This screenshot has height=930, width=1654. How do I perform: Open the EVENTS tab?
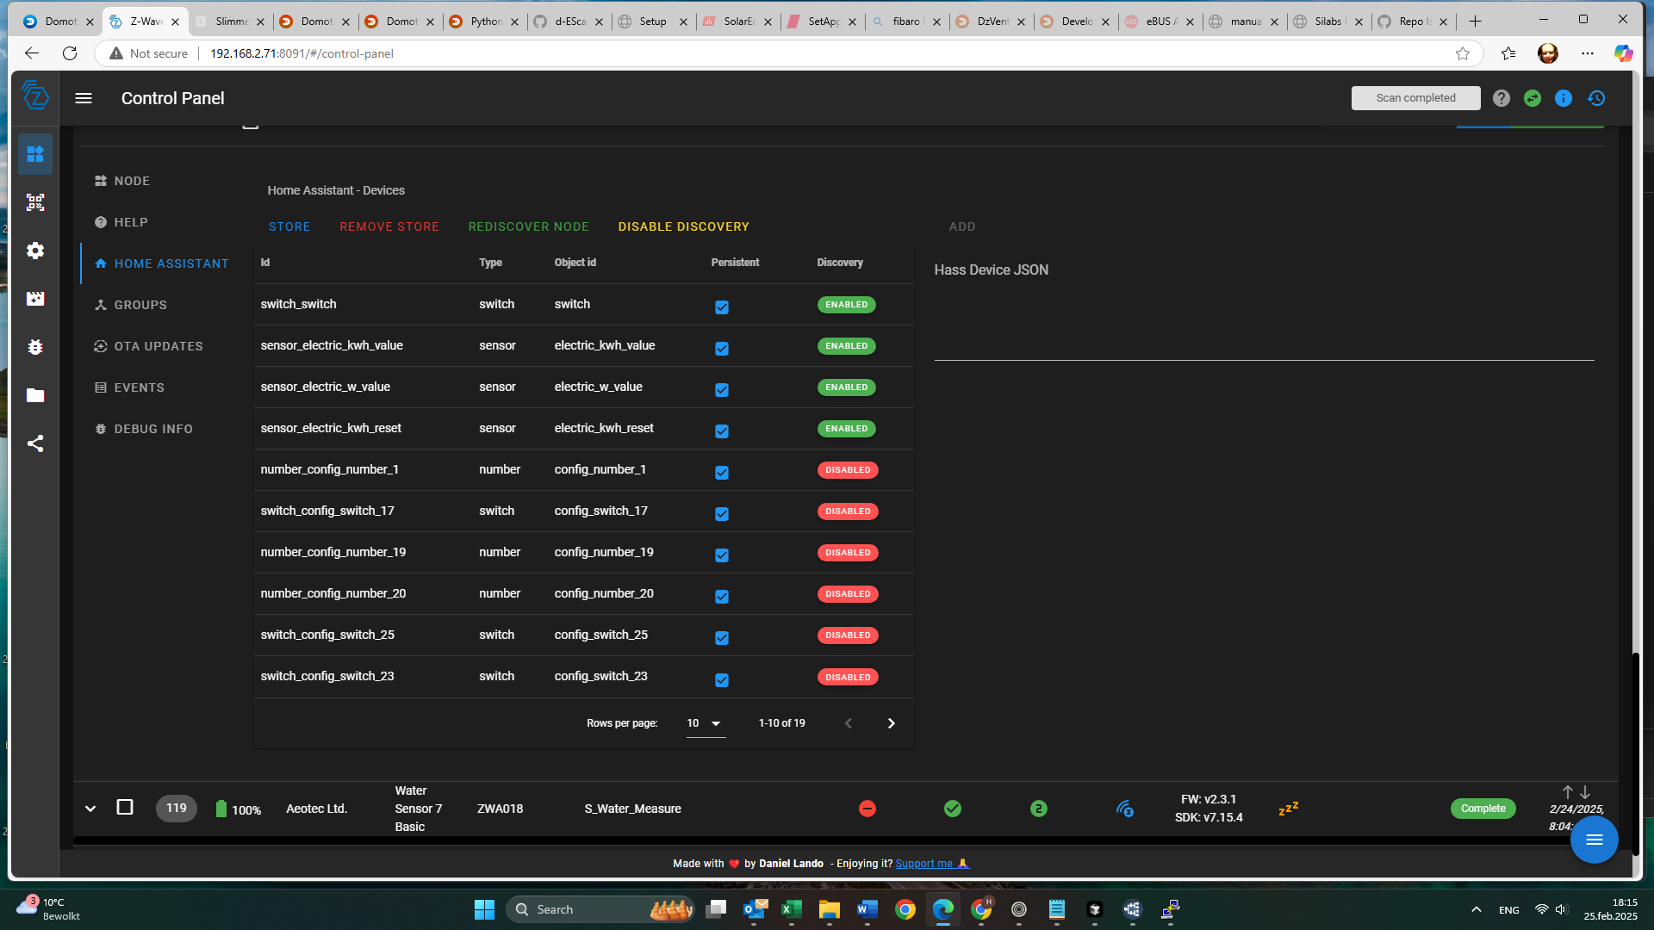point(129,387)
